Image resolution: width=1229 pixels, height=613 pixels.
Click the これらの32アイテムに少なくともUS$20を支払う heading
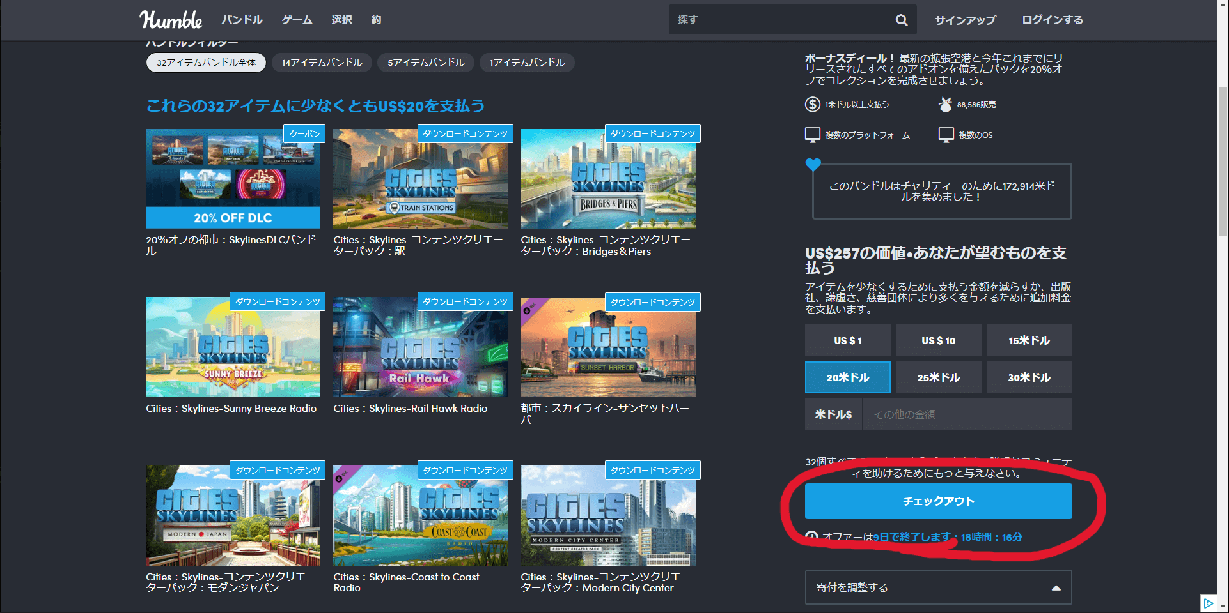(316, 106)
